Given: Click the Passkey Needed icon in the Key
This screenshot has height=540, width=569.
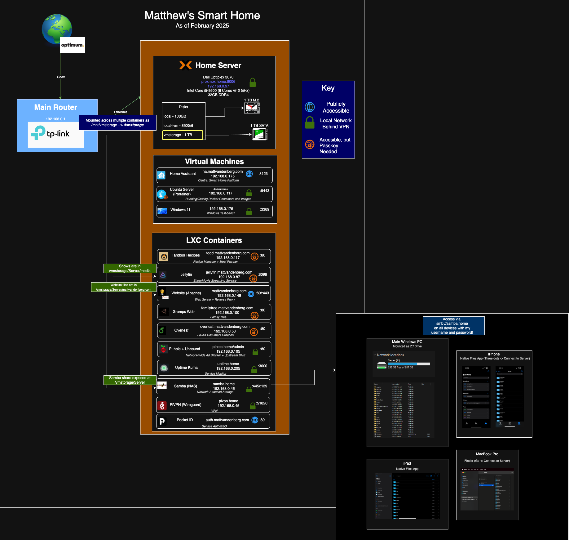Looking at the screenshot, I should tap(310, 144).
